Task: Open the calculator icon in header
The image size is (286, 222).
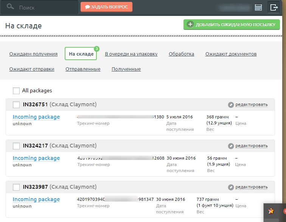Action: 258,8
